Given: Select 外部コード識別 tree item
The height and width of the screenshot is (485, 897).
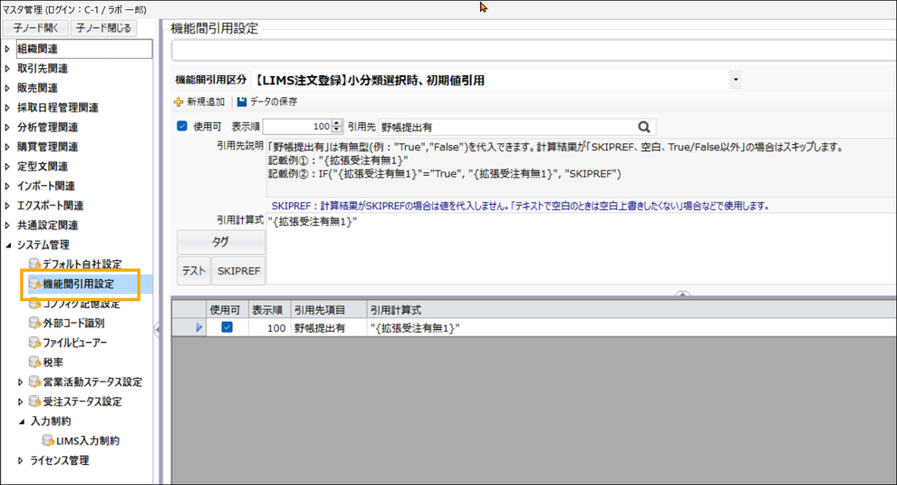Looking at the screenshot, I should (x=73, y=323).
